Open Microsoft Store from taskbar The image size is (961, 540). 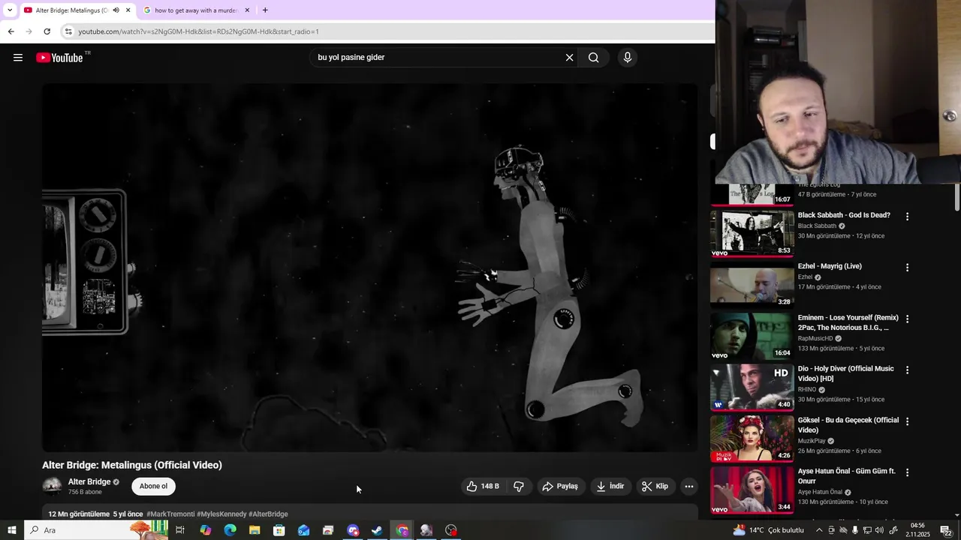[279, 530]
